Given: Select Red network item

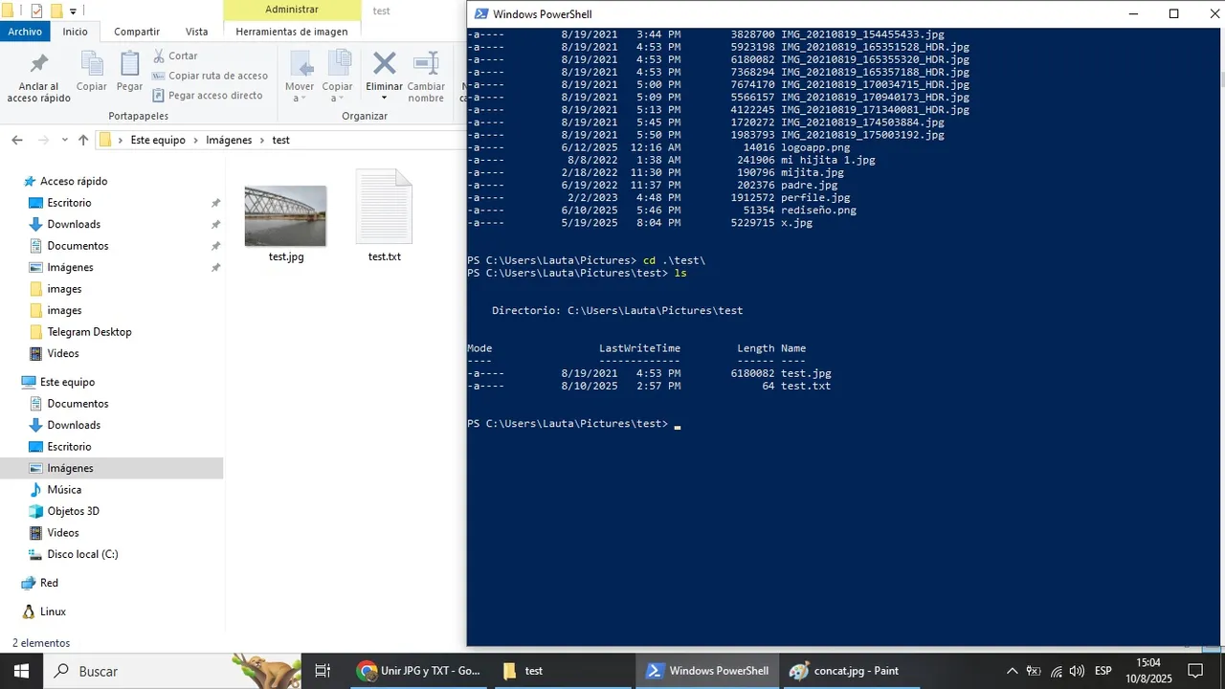Looking at the screenshot, I should (x=49, y=583).
